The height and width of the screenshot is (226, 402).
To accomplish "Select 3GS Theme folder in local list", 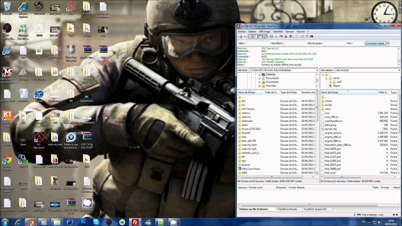I will pyautogui.click(x=248, y=109).
